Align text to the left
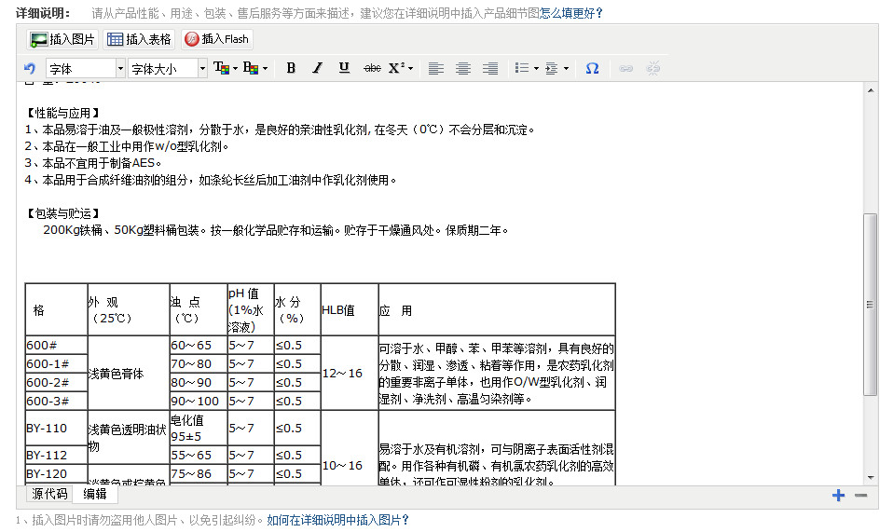The image size is (893, 532). tap(435, 68)
